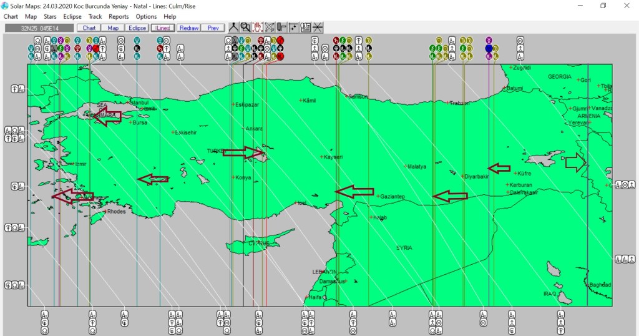Click the solid blue planet marker above map

(x=489, y=48)
